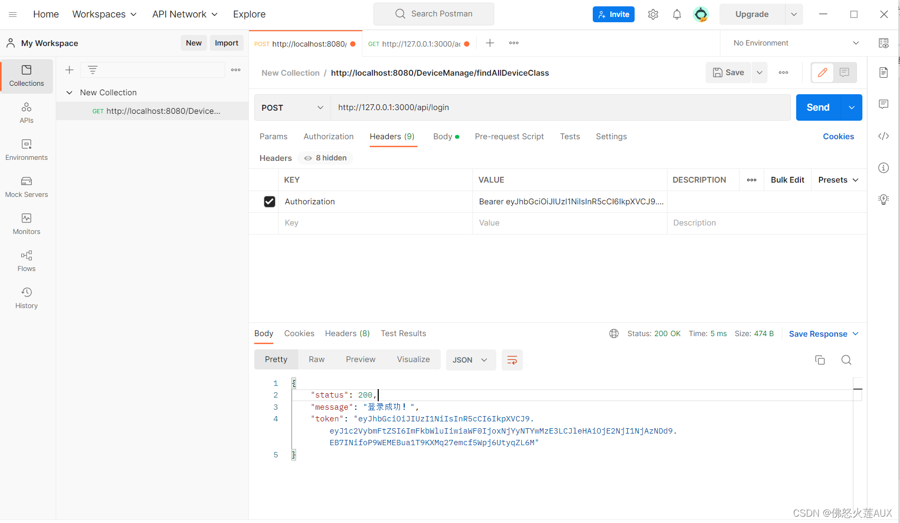This screenshot has height=523, width=900.
Task: Open the JSON response format dropdown
Action: tap(470, 359)
